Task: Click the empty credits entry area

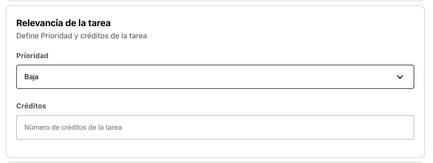Action: 228,127
